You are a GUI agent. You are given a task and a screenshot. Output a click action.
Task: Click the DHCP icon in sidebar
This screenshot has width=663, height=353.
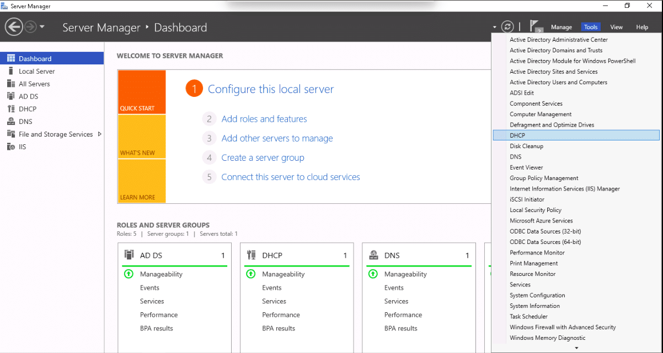coord(11,109)
